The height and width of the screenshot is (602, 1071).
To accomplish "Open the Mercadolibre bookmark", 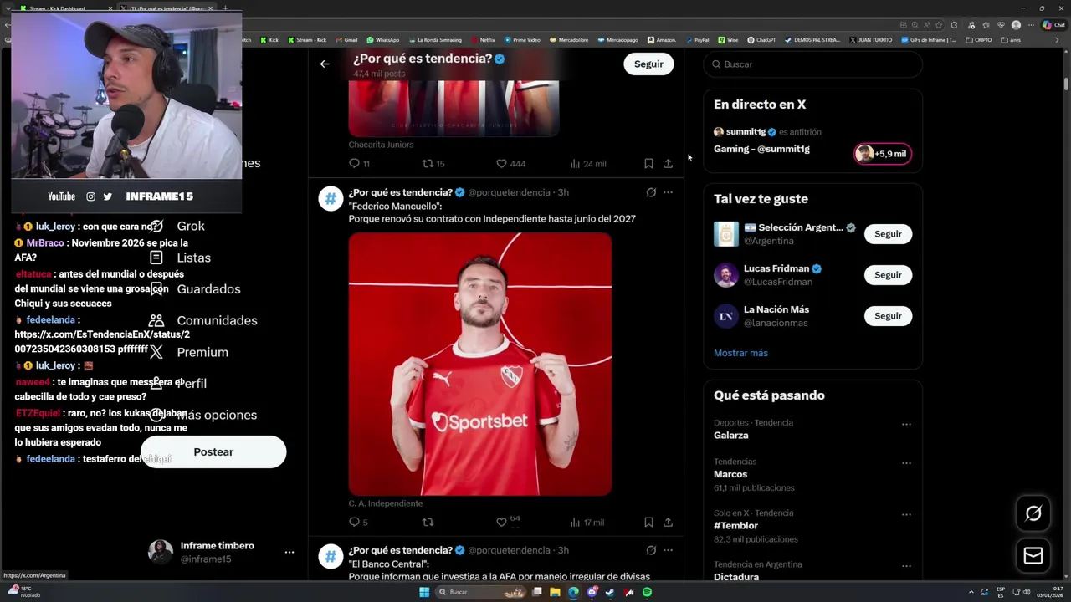I will coord(568,40).
